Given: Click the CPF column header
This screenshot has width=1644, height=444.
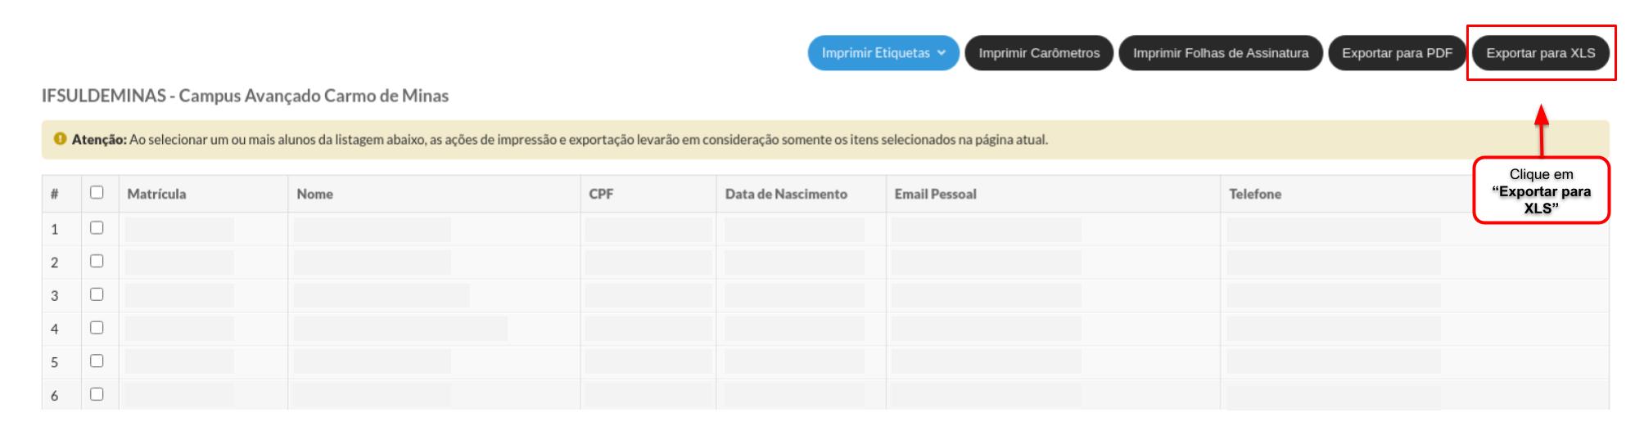Looking at the screenshot, I should (601, 195).
